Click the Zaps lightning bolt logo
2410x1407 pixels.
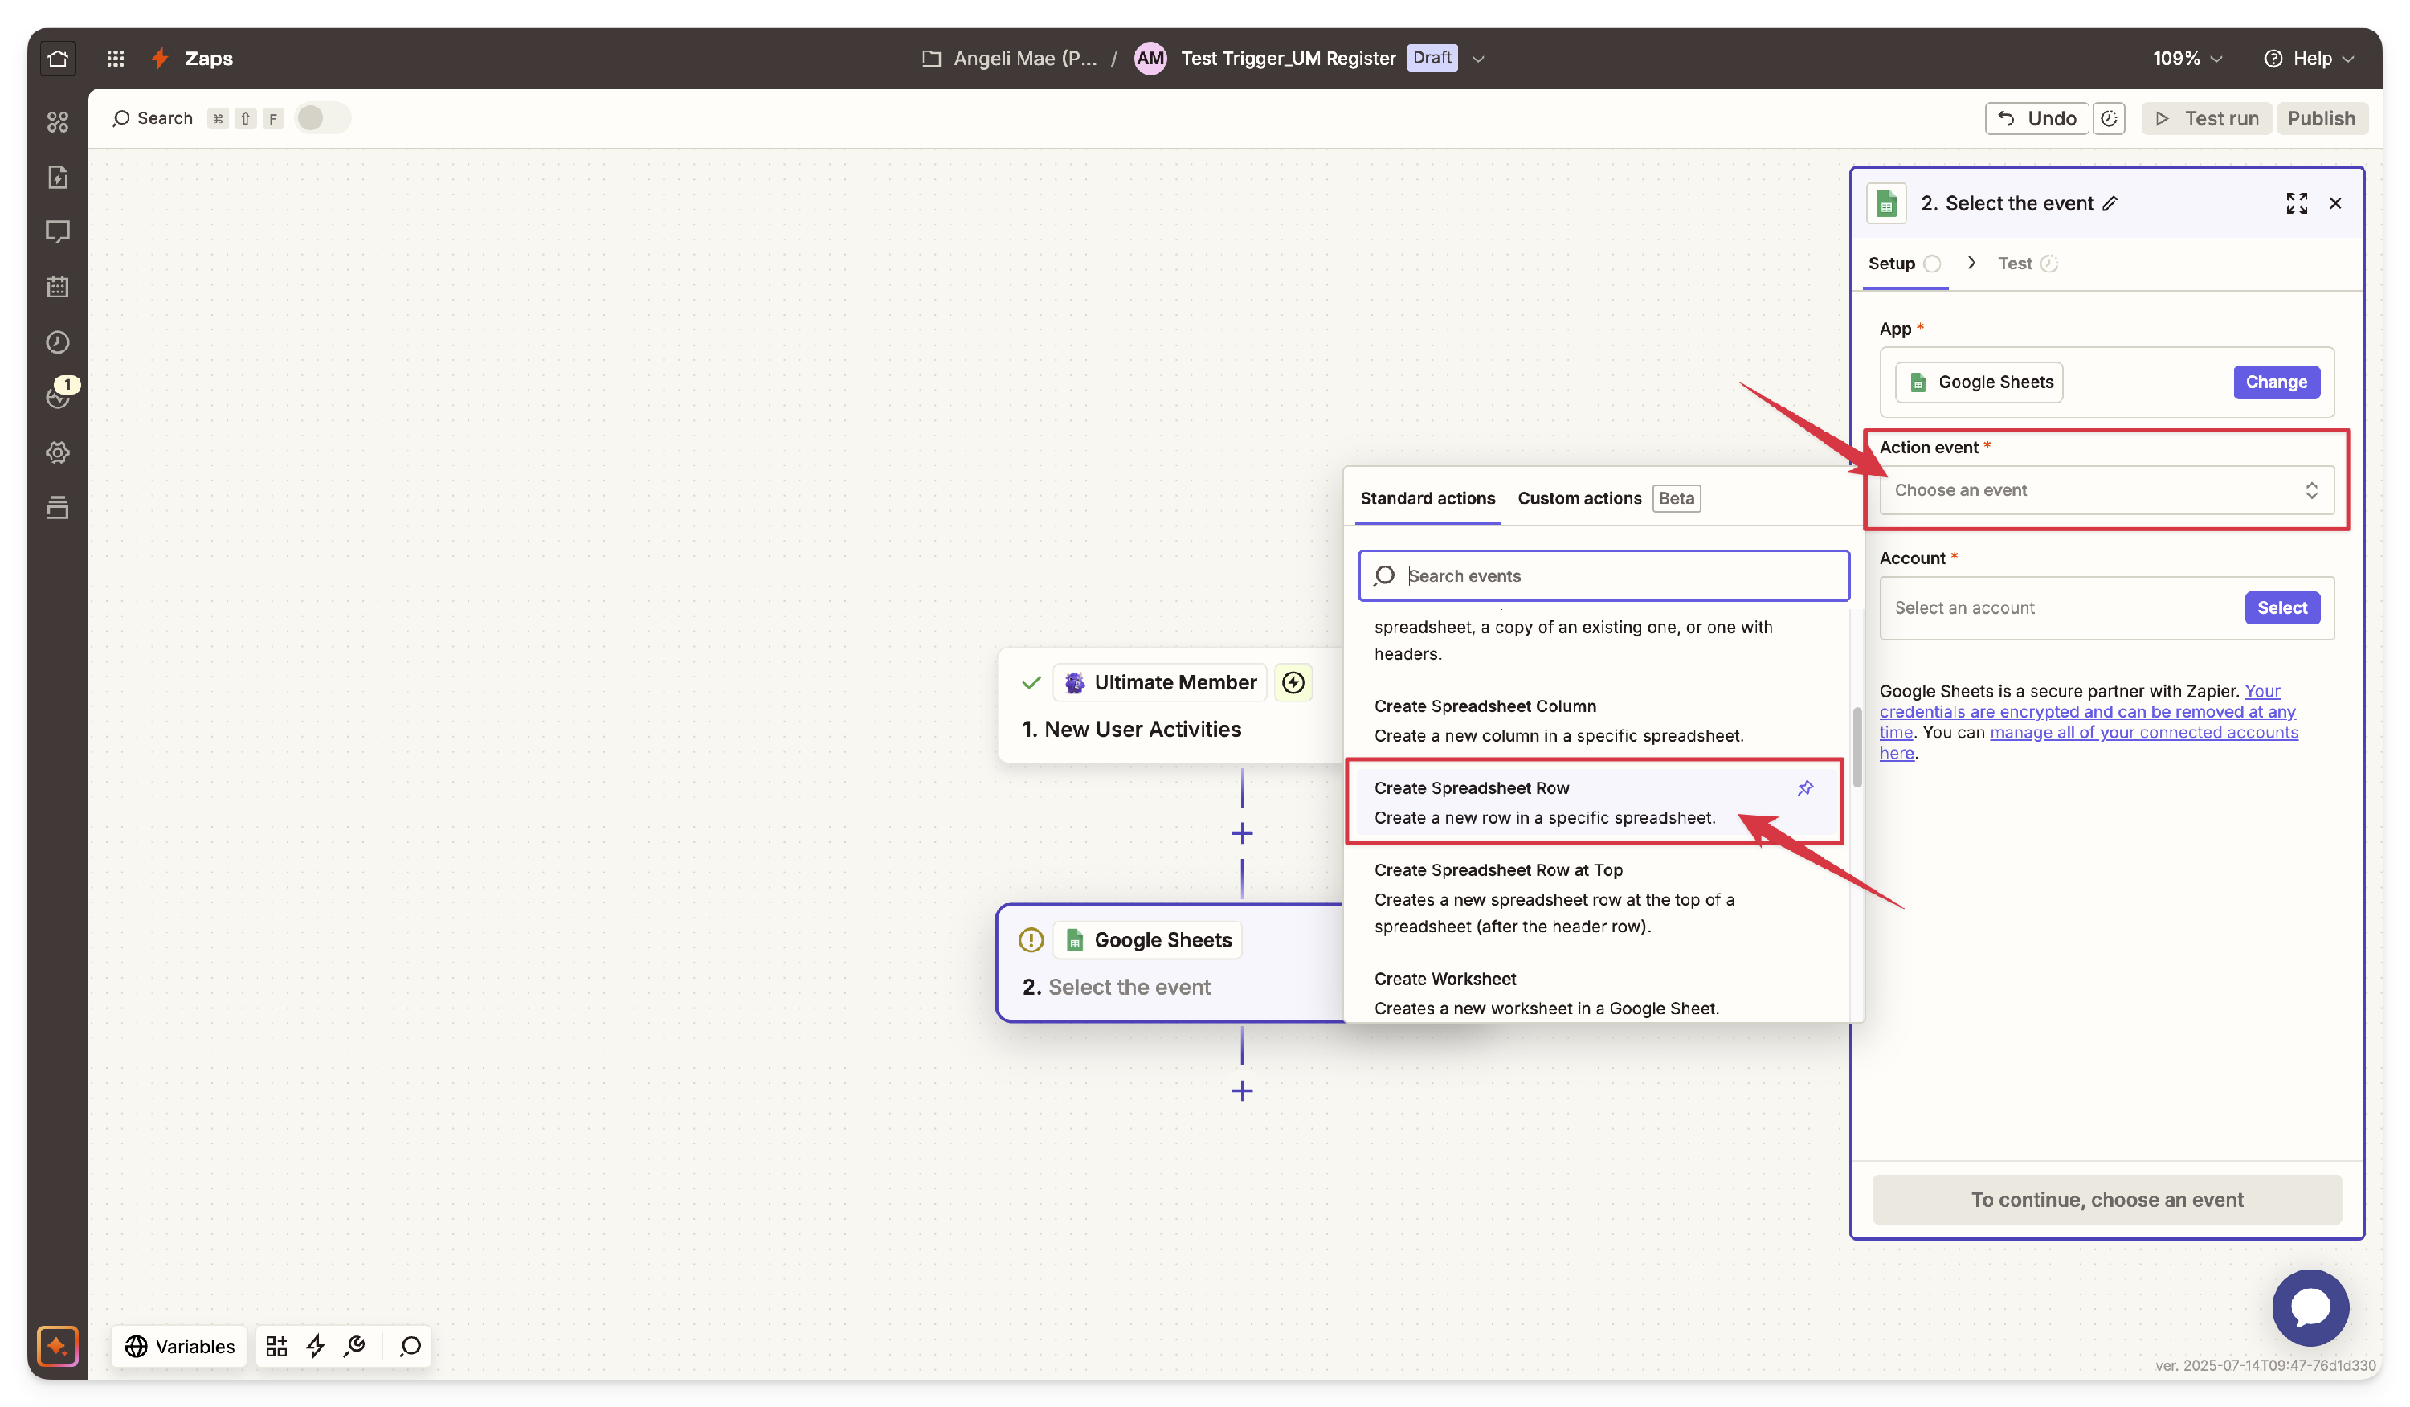(160, 59)
